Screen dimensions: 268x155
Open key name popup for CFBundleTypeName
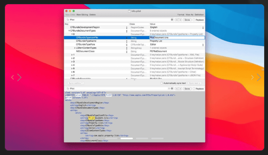(127, 41)
